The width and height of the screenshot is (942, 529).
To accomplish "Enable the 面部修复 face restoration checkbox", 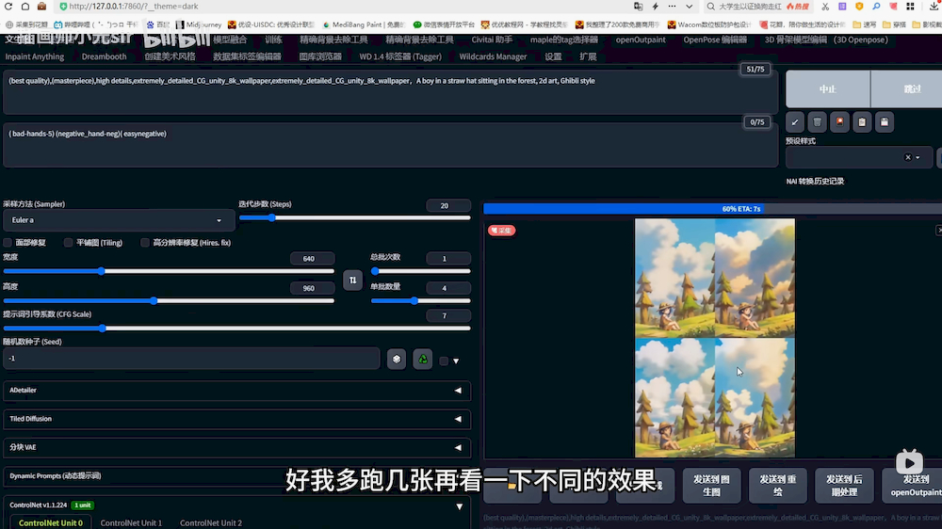I will click(8, 242).
